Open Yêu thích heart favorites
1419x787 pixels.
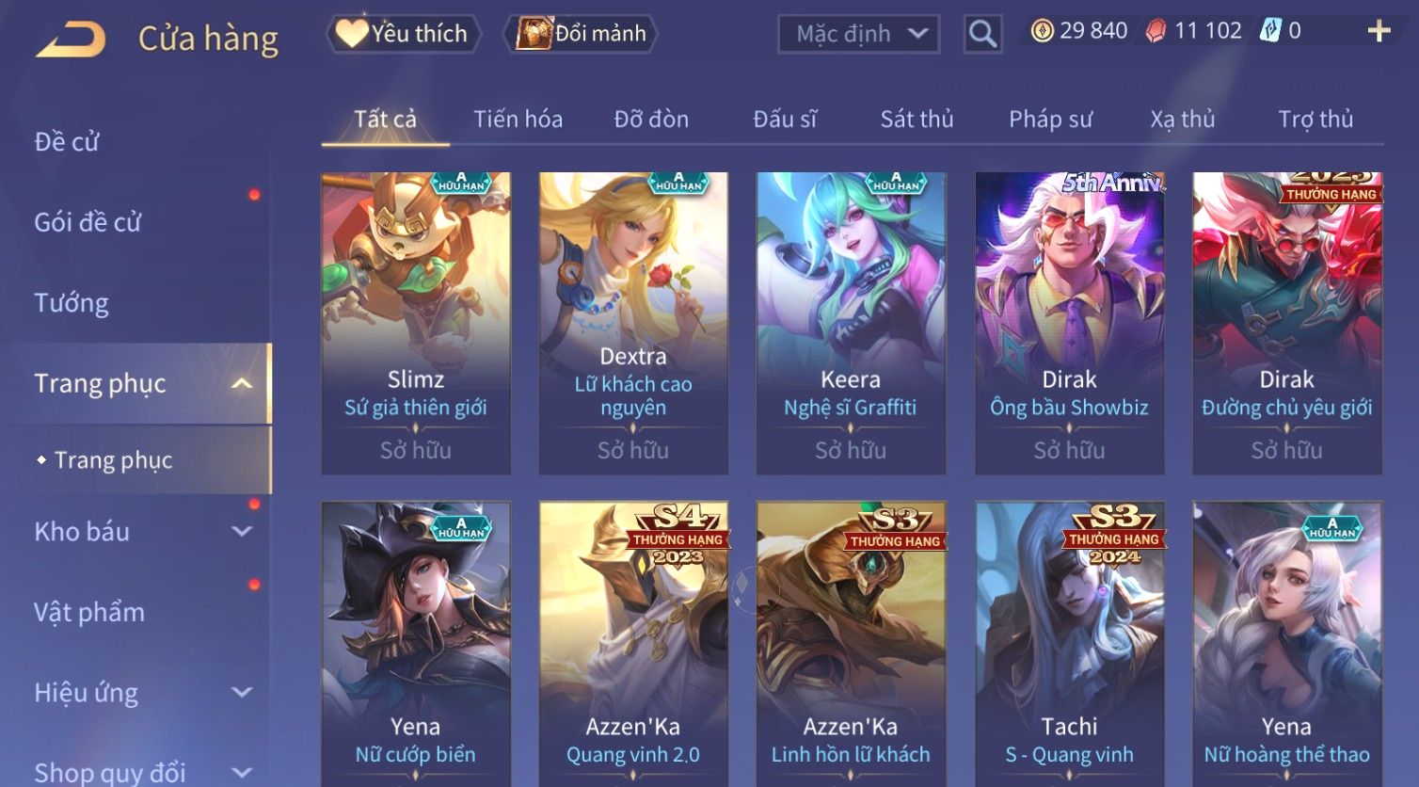click(404, 34)
